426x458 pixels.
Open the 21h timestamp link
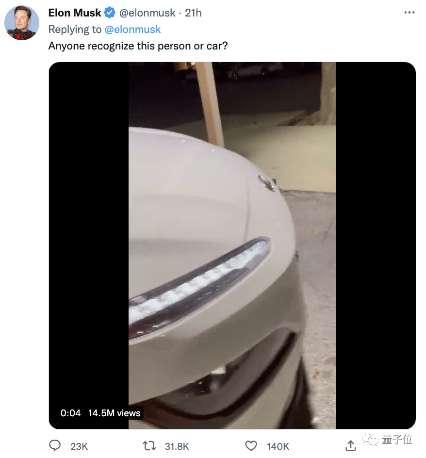click(193, 13)
